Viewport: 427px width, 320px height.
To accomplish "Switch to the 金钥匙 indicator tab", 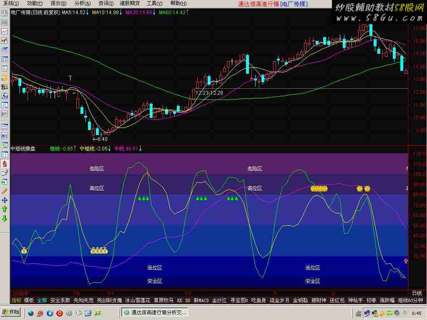I will [300, 300].
